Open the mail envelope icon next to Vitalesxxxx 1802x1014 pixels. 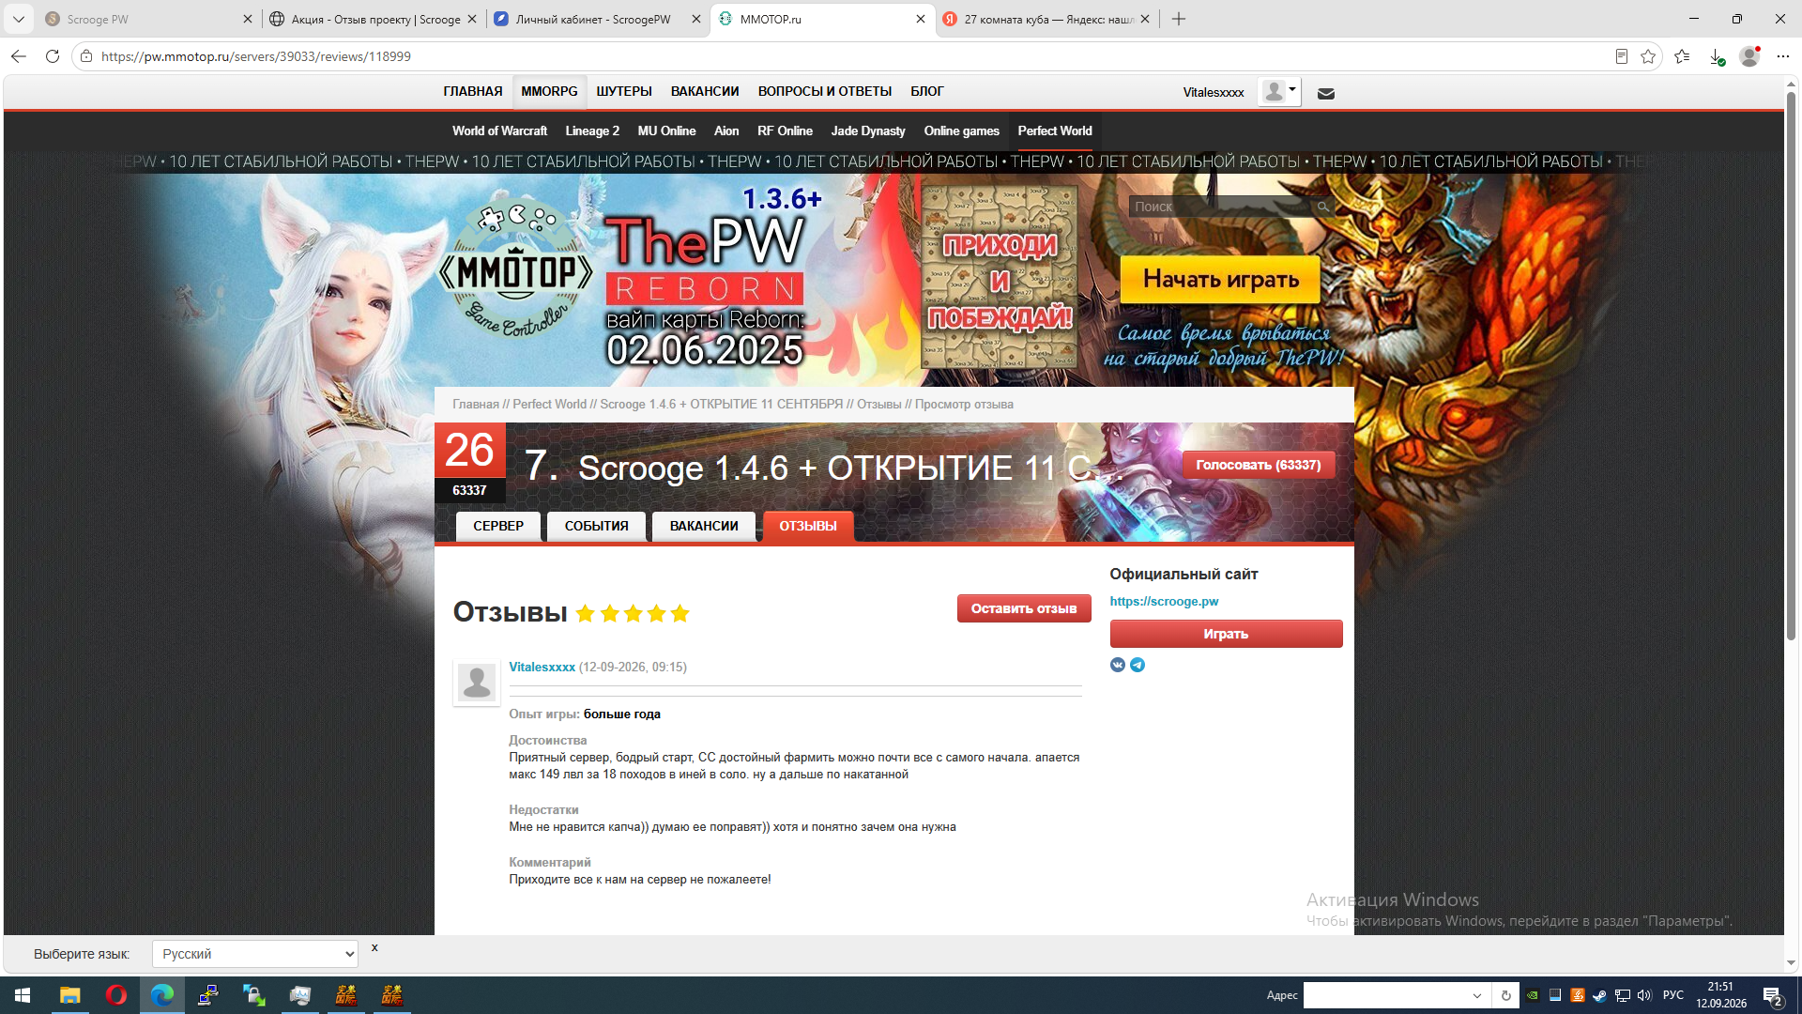[1325, 93]
